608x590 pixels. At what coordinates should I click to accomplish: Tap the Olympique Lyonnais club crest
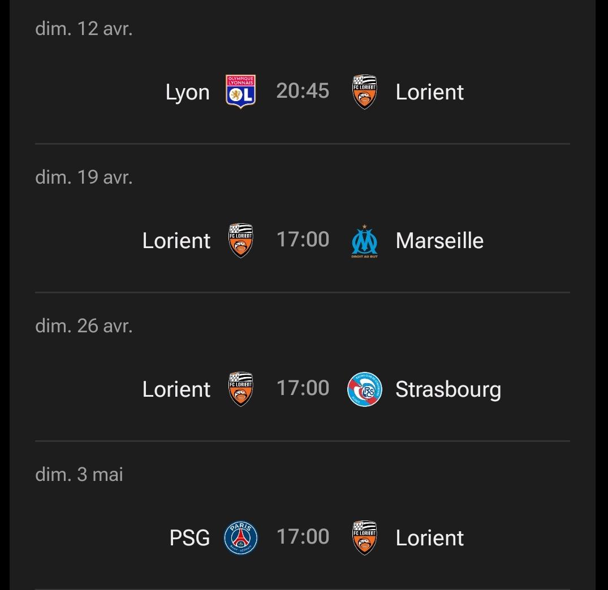pyautogui.click(x=240, y=92)
